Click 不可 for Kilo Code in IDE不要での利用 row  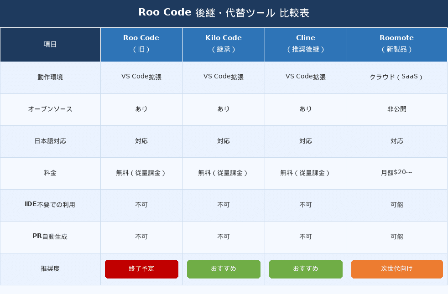pyautogui.click(x=224, y=205)
